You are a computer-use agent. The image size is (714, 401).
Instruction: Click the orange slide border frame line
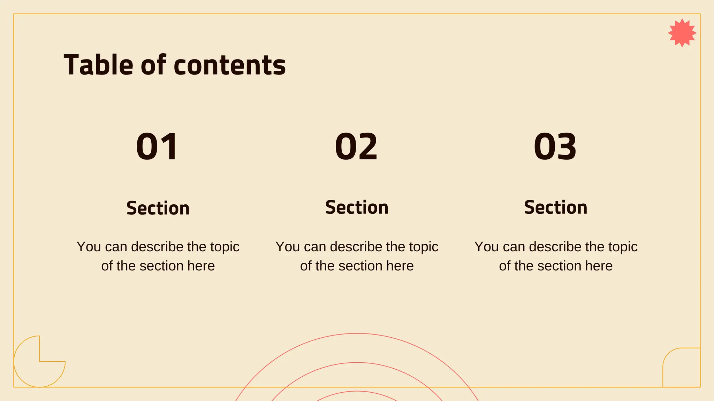tap(357, 14)
